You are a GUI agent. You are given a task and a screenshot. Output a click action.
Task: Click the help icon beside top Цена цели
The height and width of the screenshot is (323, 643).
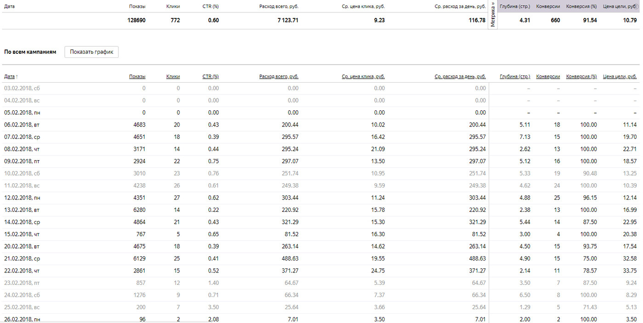click(636, 7)
